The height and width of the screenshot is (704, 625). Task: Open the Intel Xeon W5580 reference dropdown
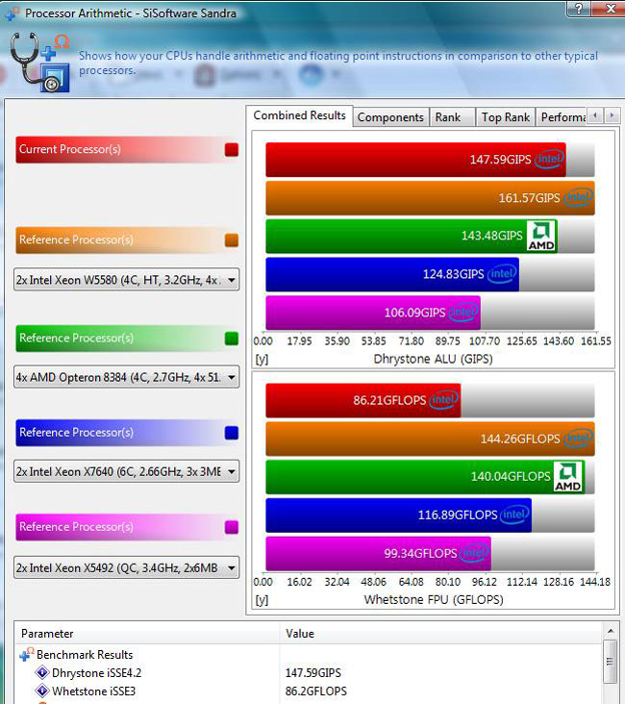tap(127, 280)
